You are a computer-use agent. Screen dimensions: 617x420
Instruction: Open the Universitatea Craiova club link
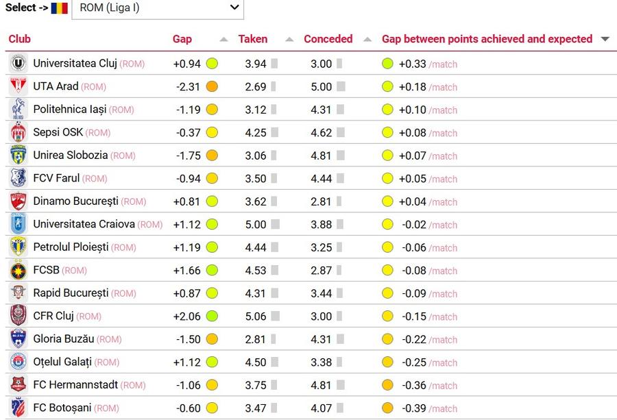click(x=84, y=224)
